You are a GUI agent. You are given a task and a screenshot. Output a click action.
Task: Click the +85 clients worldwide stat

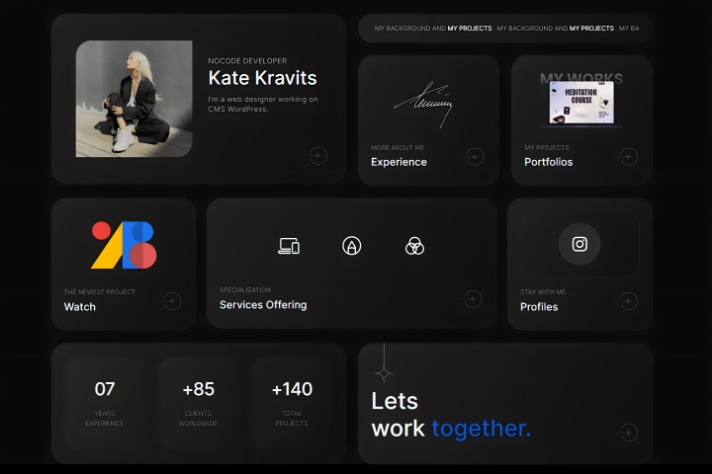[x=198, y=403]
